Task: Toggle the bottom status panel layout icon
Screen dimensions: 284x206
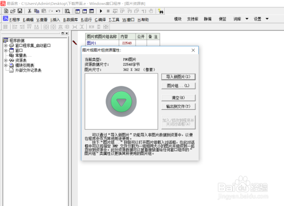Action: (85, 11)
